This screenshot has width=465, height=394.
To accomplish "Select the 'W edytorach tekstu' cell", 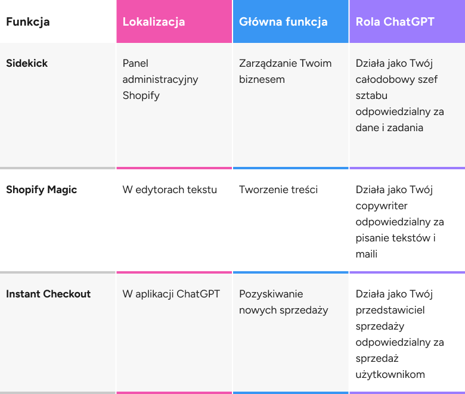I will pos(170,190).
